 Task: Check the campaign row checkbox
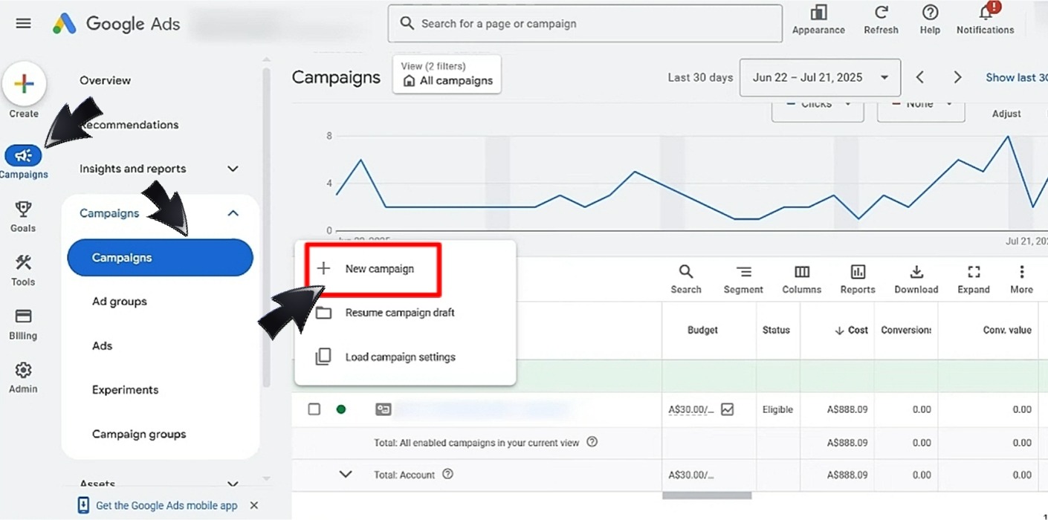point(314,409)
